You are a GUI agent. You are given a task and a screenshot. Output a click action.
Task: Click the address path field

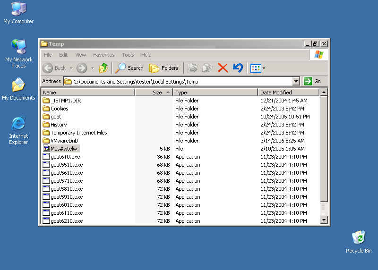(x=178, y=81)
